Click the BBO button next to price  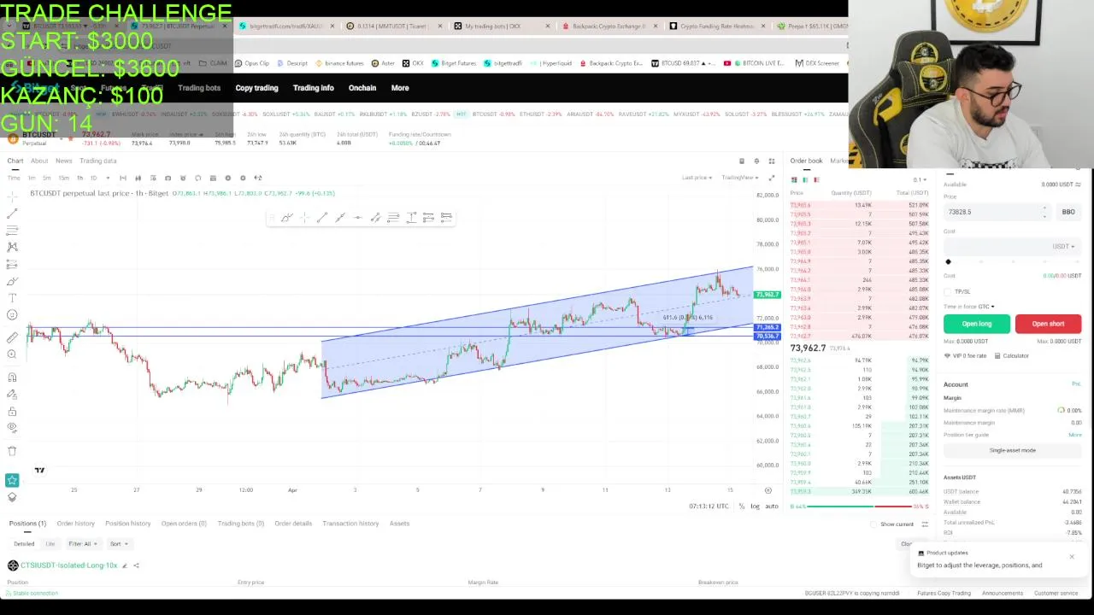pos(1068,212)
